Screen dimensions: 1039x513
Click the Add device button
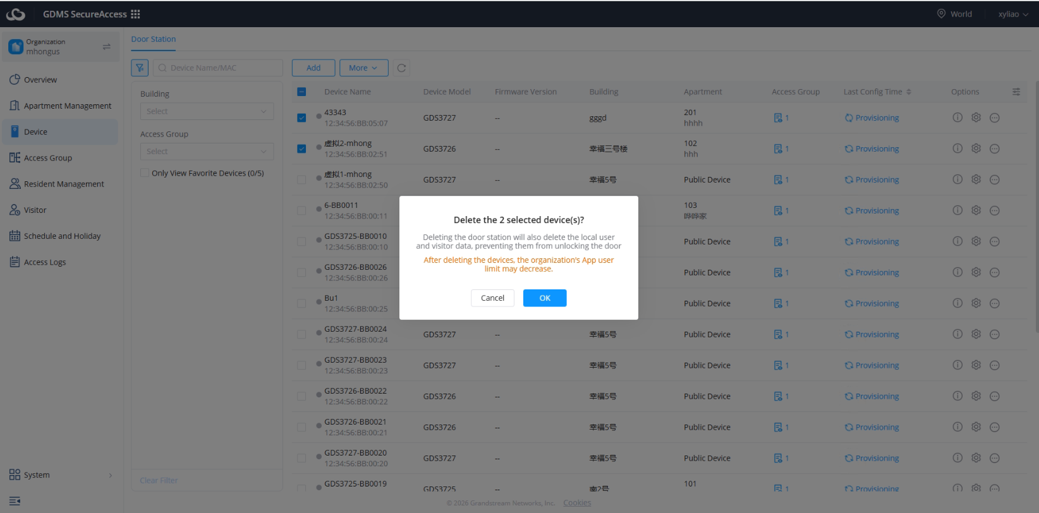coord(313,68)
